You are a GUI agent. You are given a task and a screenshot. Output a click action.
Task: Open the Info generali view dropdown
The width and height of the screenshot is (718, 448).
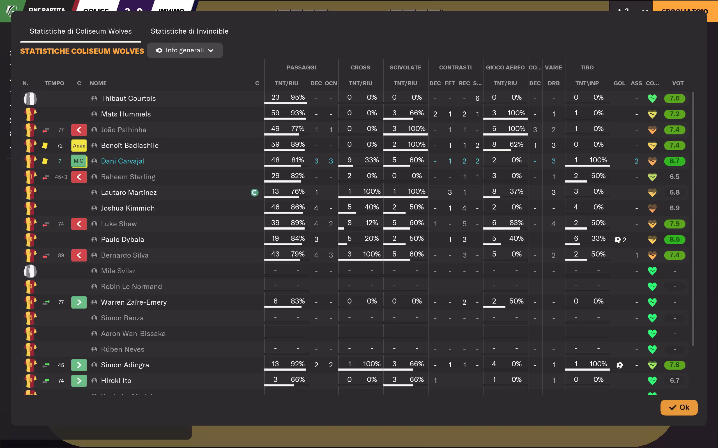(x=185, y=50)
